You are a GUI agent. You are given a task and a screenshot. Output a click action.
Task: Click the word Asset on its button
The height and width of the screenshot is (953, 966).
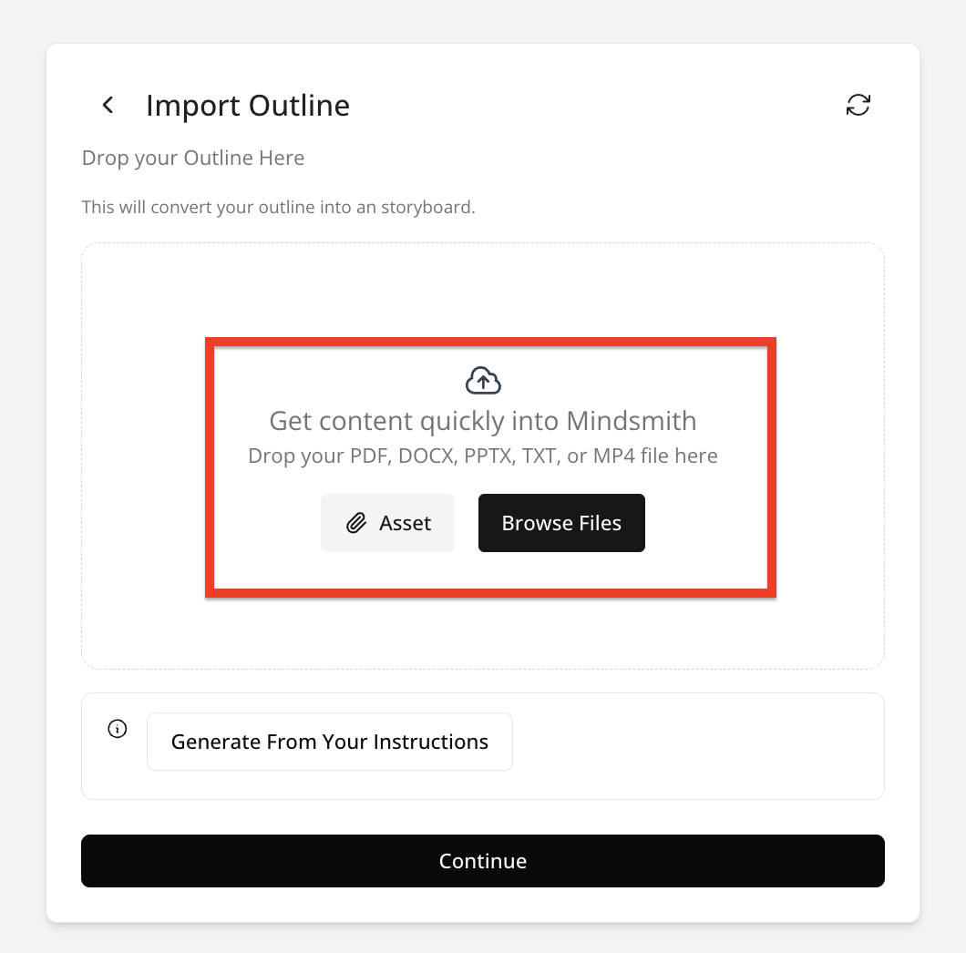pyautogui.click(x=406, y=524)
